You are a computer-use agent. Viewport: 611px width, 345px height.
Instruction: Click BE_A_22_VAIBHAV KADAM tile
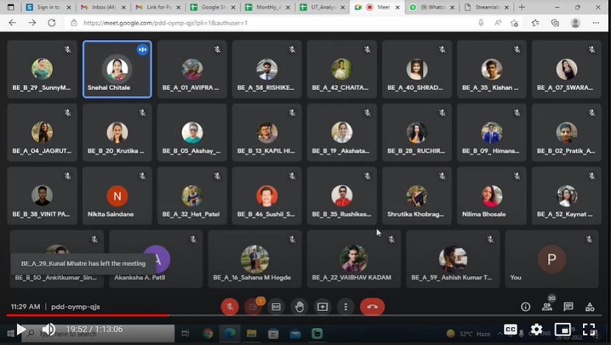click(x=353, y=259)
